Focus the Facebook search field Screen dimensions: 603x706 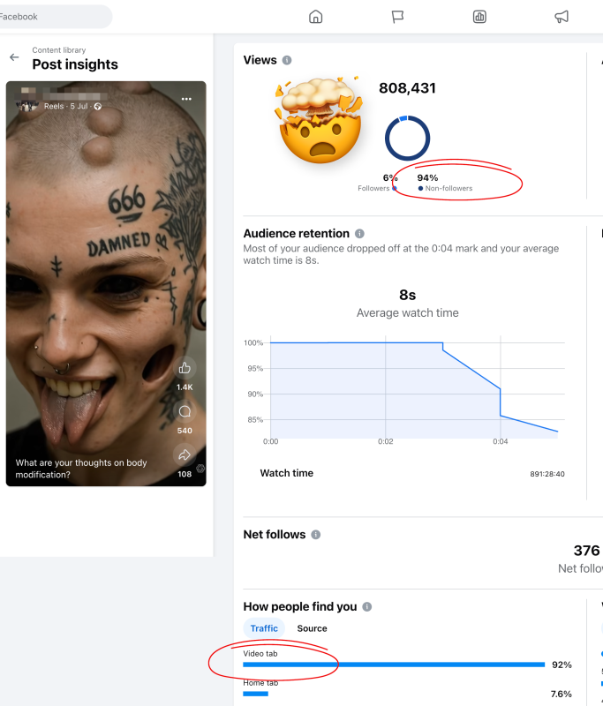pyautogui.click(x=54, y=17)
